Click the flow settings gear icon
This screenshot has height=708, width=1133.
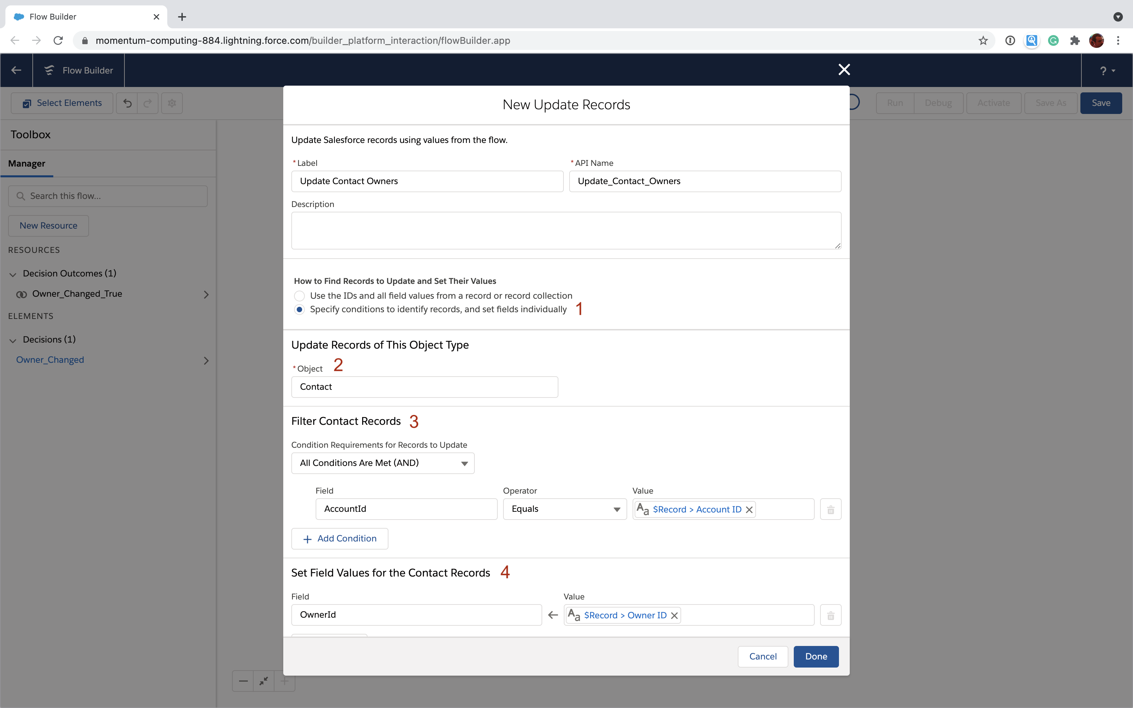coord(171,103)
